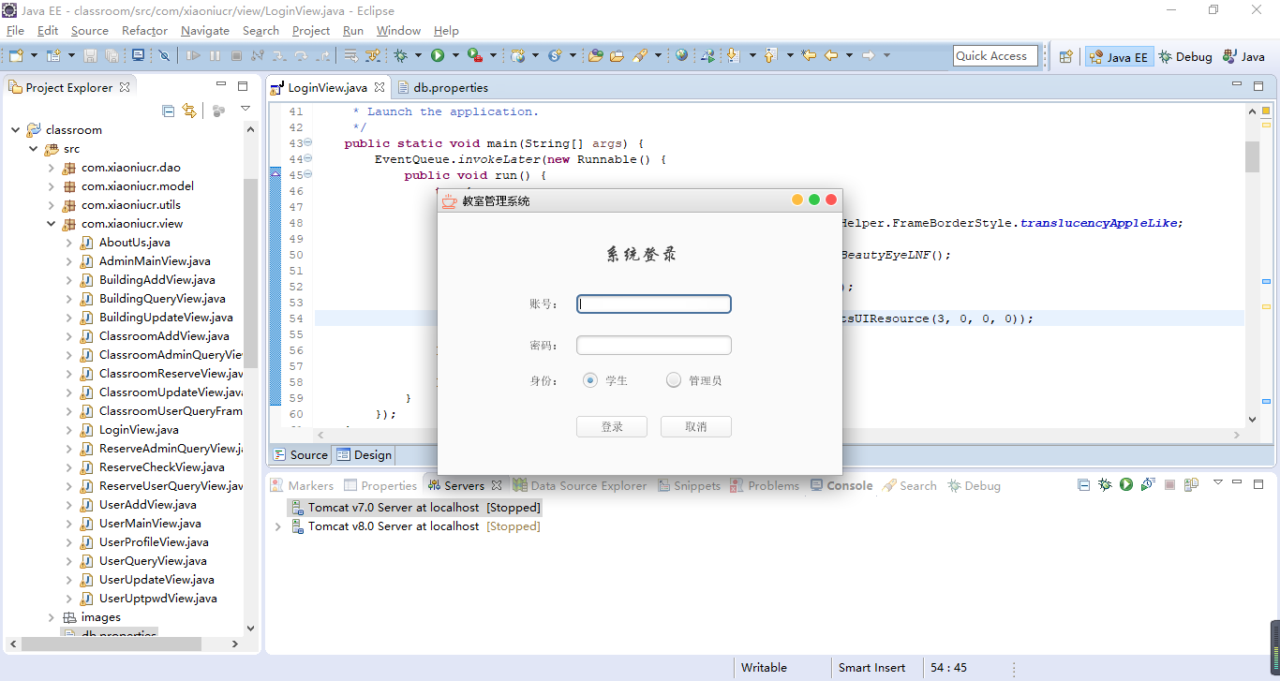Collapse the src folder
Image resolution: width=1280 pixels, height=681 pixels.
pyautogui.click(x=34, y=149)
